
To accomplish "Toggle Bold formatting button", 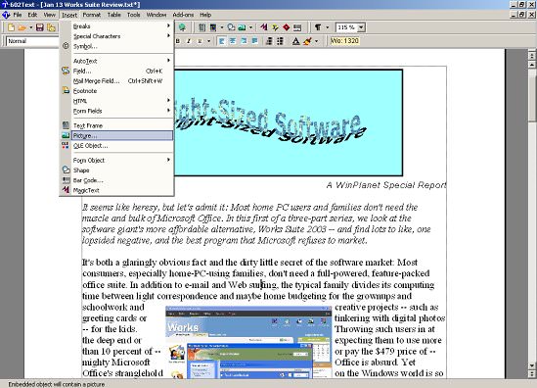I will [x=178, y=41].
